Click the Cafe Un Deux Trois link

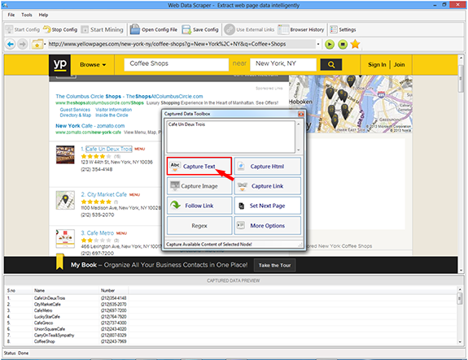[x=108, y=149]
